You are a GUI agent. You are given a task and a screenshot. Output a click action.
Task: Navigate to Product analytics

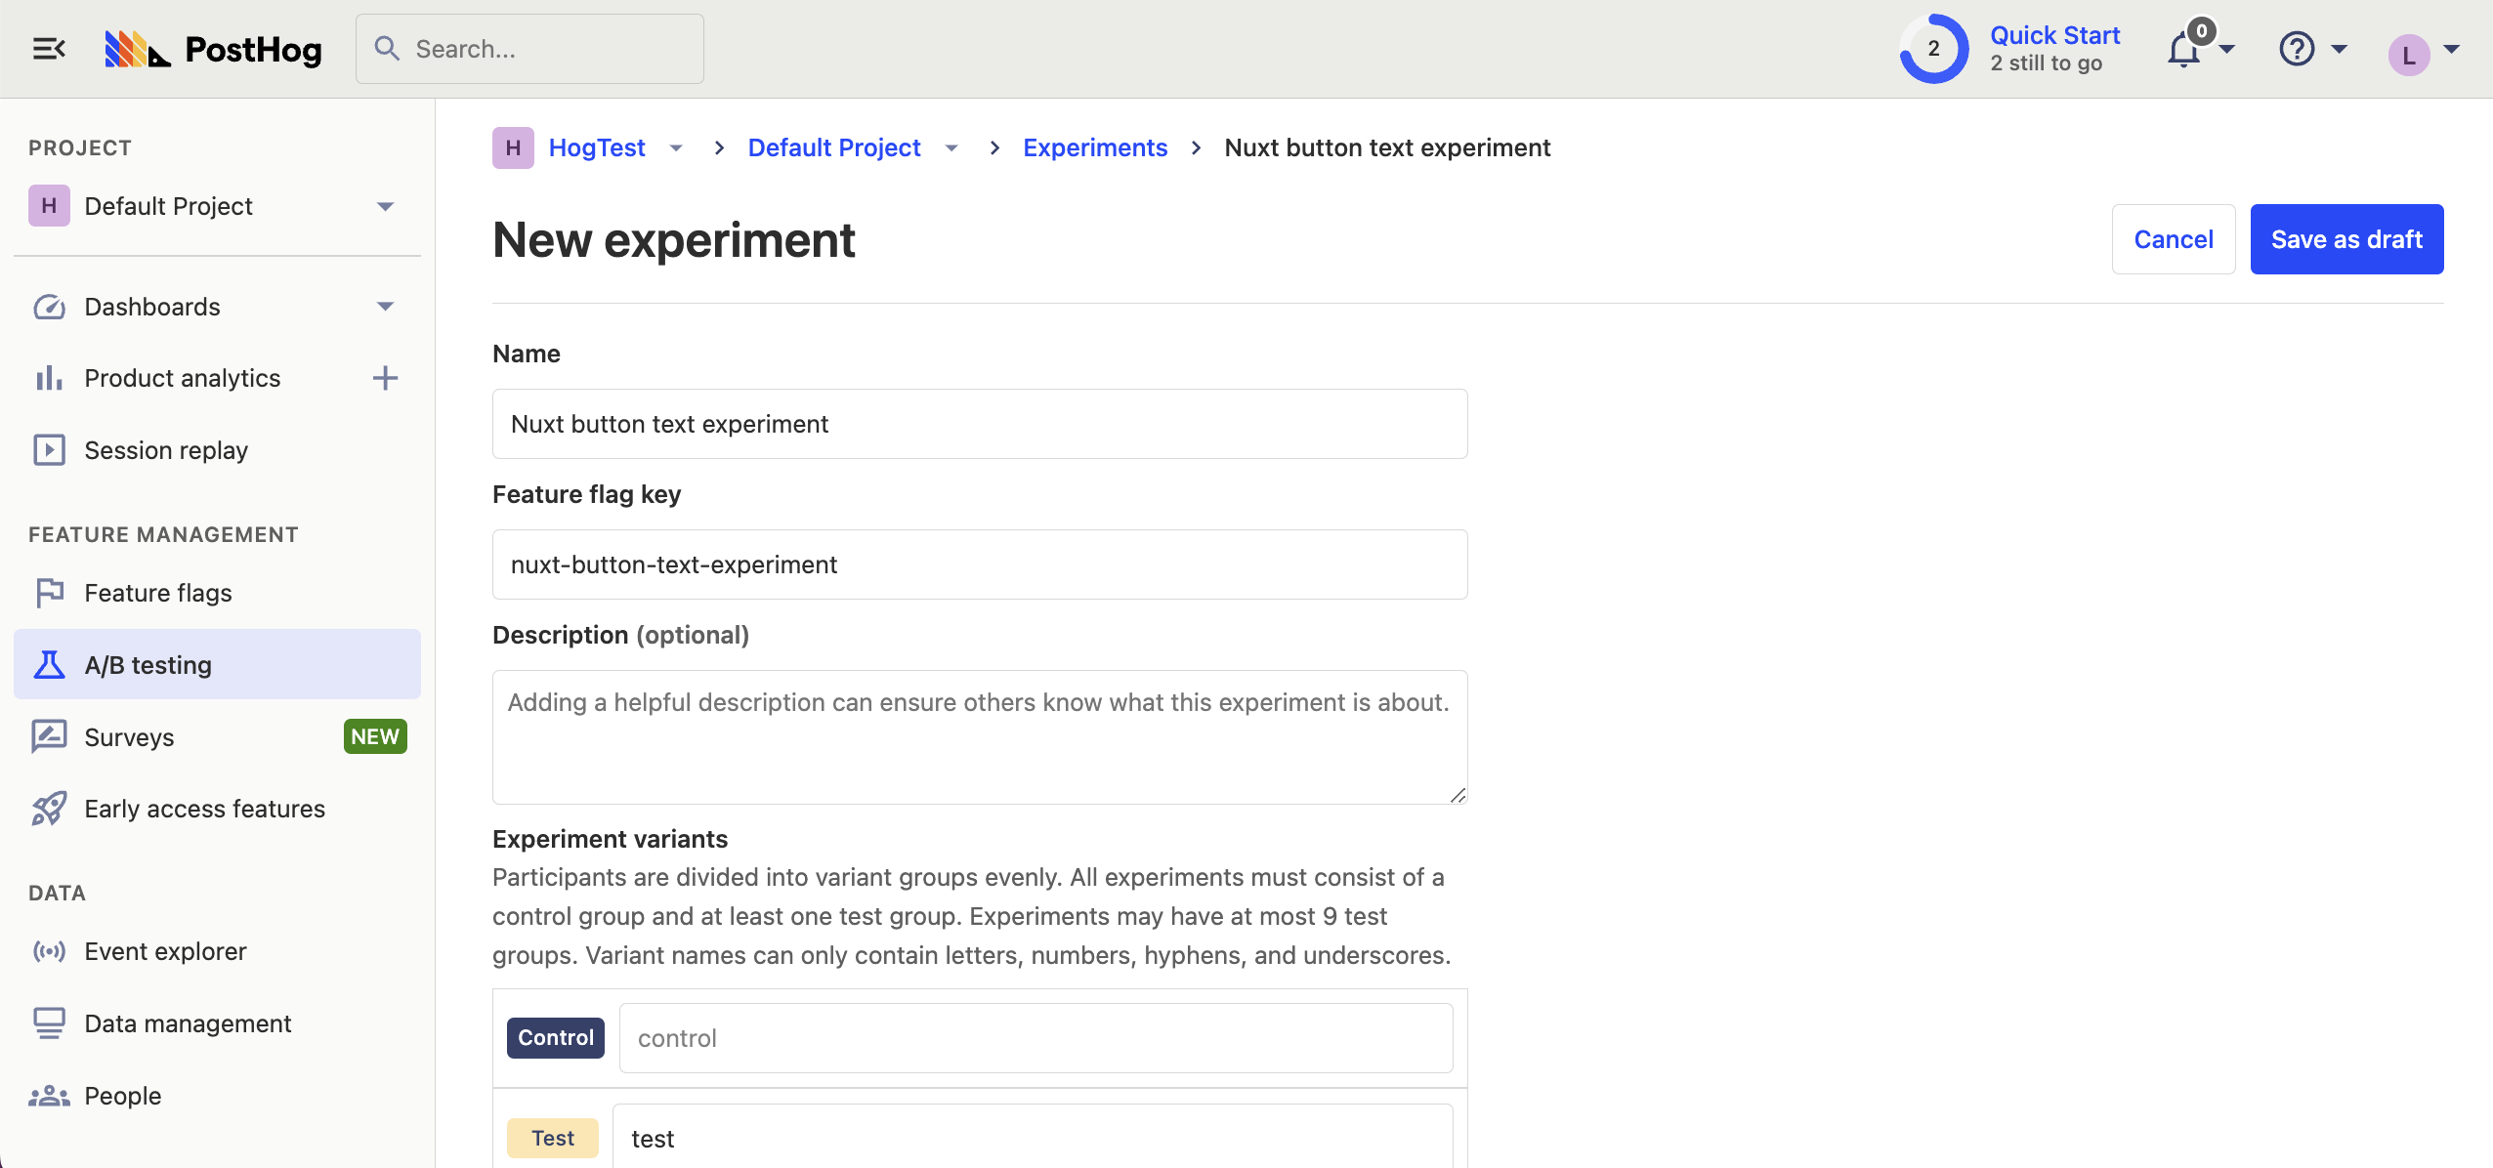pos(182,377)
